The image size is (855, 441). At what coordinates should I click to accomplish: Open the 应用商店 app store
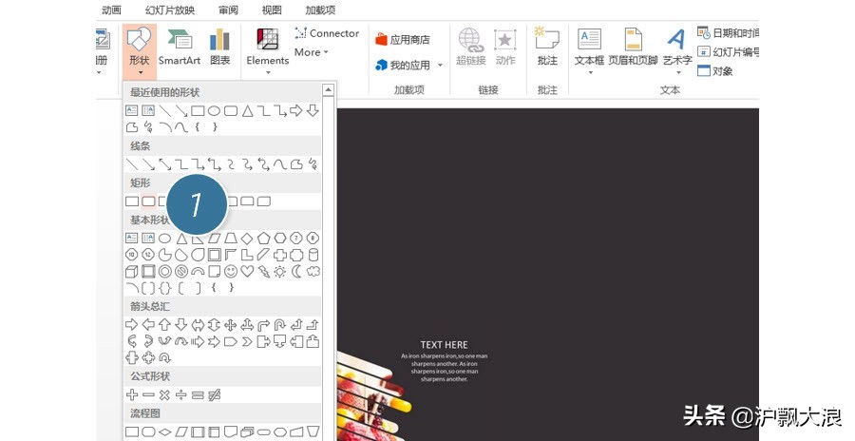(403, 39)
